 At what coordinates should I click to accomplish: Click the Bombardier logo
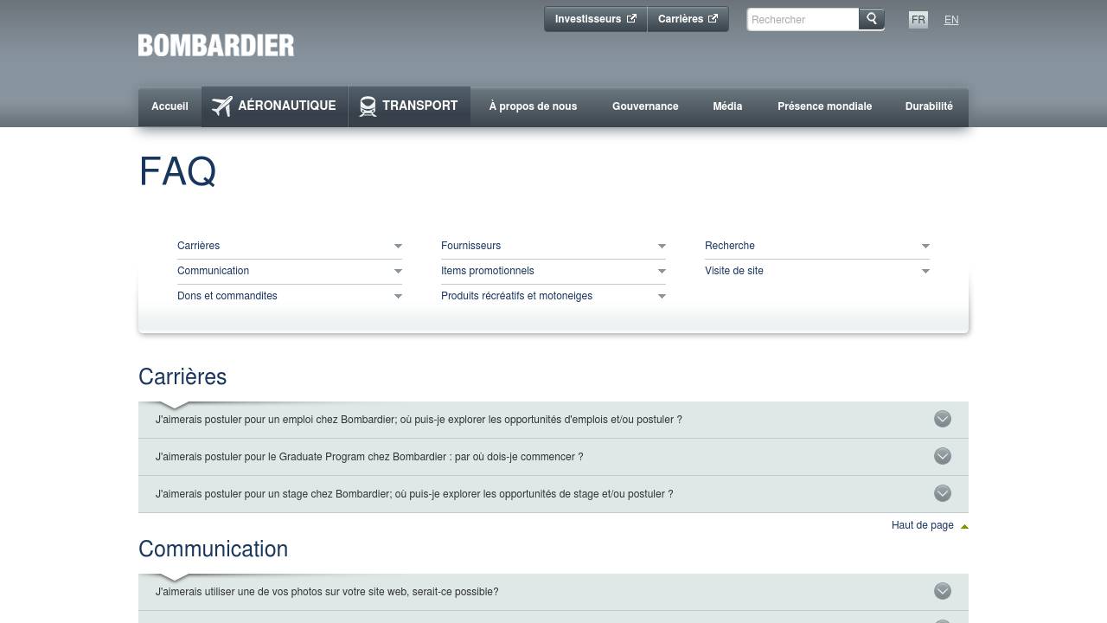tap(216, 45)
